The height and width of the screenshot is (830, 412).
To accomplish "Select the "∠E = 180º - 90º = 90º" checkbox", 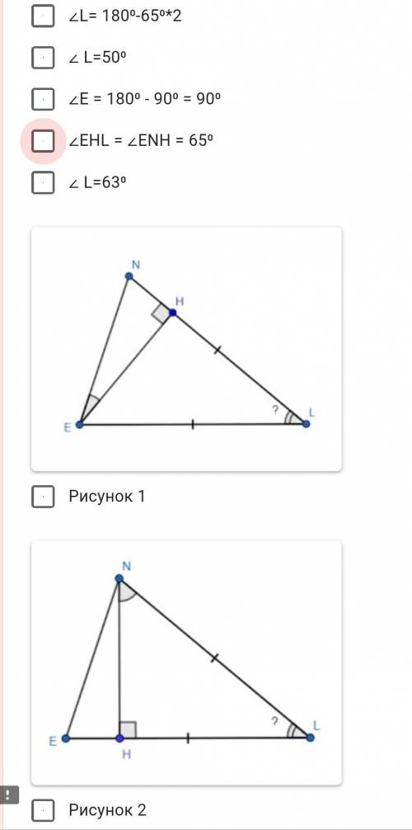I will [43, 99].
